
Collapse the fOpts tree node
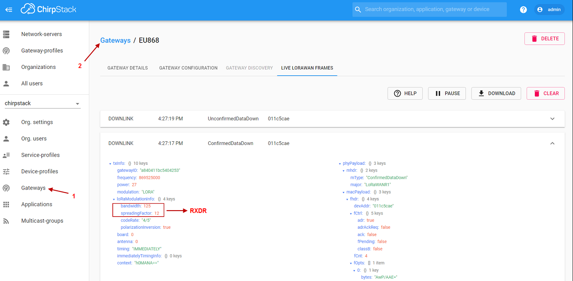[x=351, y=263]
